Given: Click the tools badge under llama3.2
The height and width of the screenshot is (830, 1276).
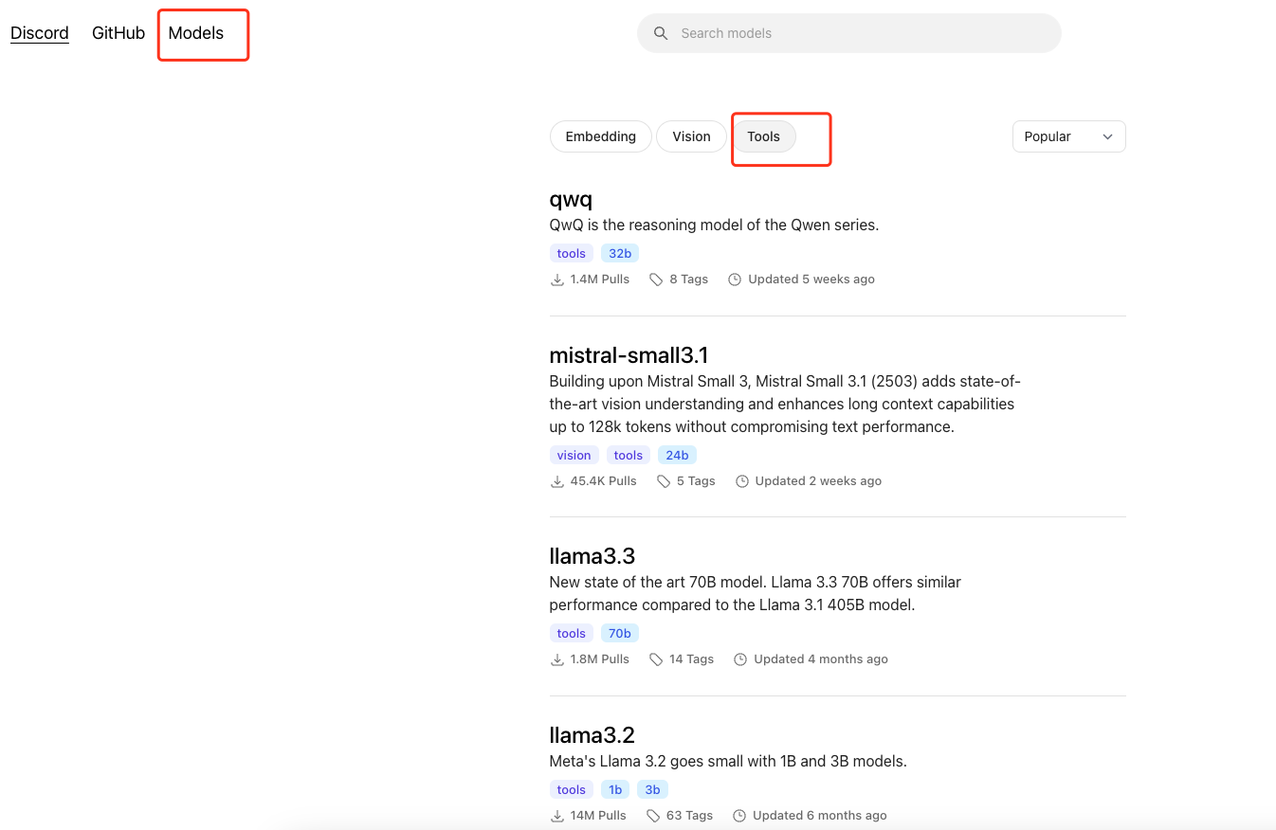Looking at the screenshot, I should point(572,789).
